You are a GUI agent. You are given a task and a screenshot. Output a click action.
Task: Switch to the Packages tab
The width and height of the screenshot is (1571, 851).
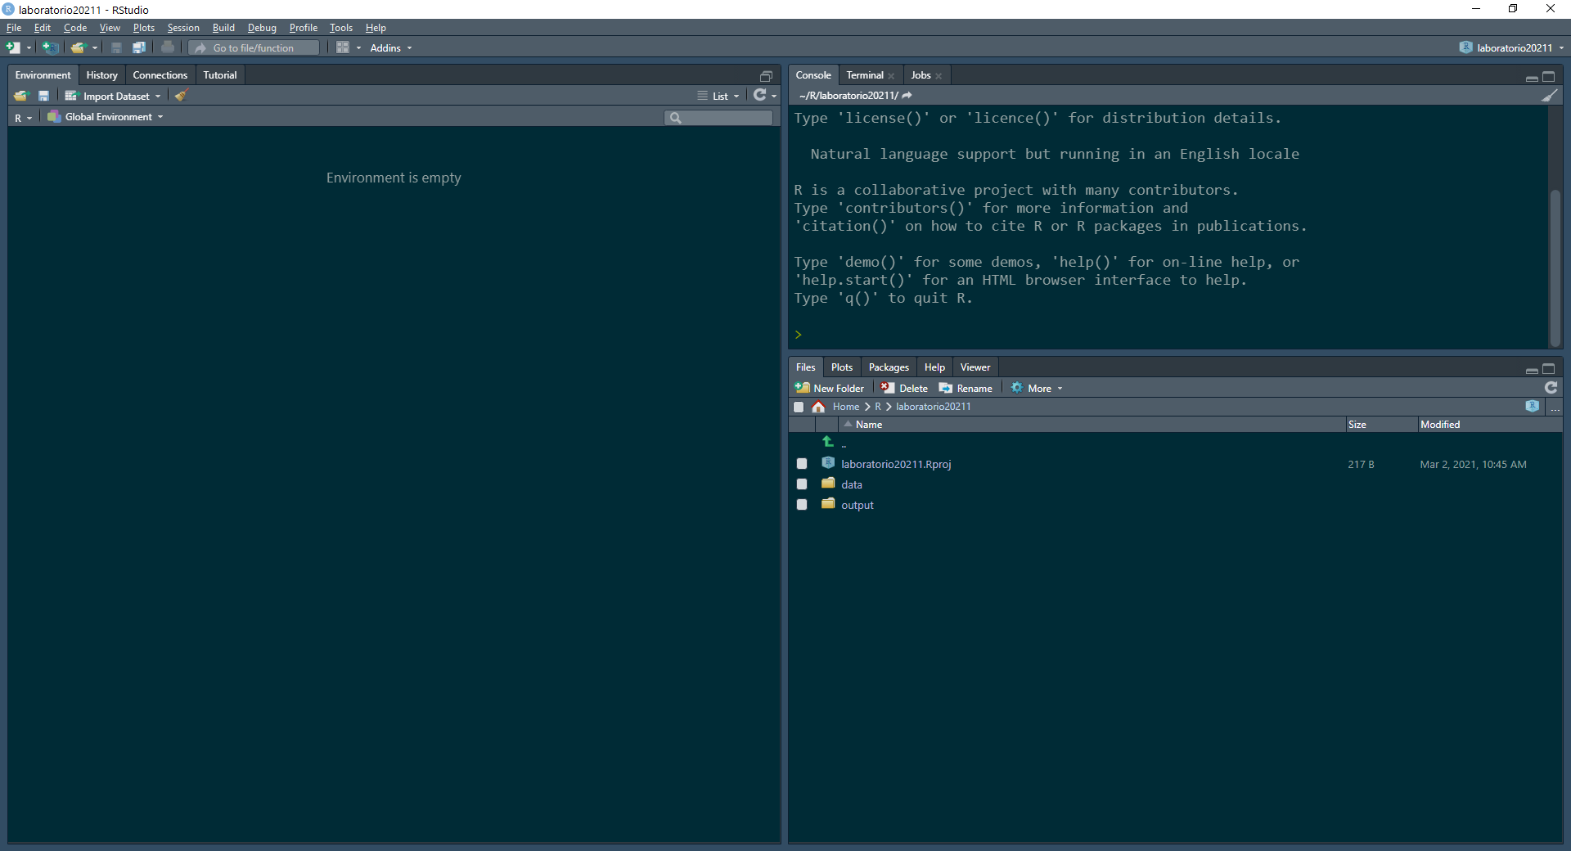click(x=889, y=367)
